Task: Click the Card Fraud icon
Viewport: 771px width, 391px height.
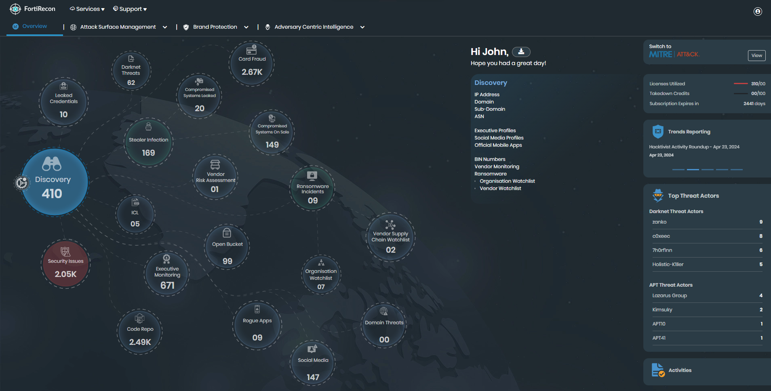Action: point(251,50)
